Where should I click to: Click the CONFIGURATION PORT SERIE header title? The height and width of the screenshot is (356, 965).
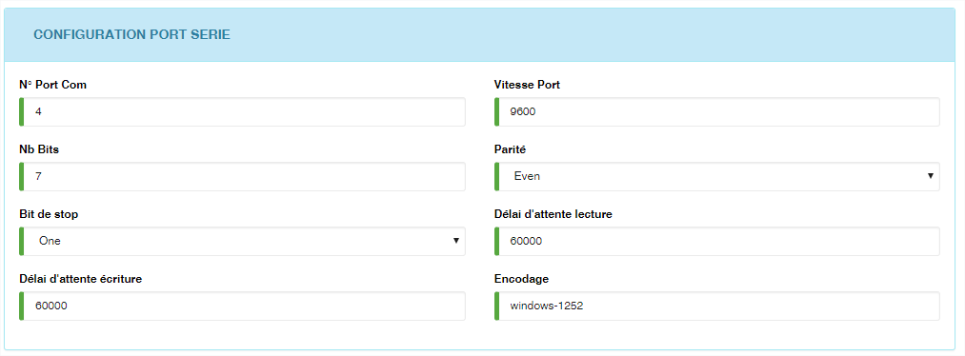[131, 35]
